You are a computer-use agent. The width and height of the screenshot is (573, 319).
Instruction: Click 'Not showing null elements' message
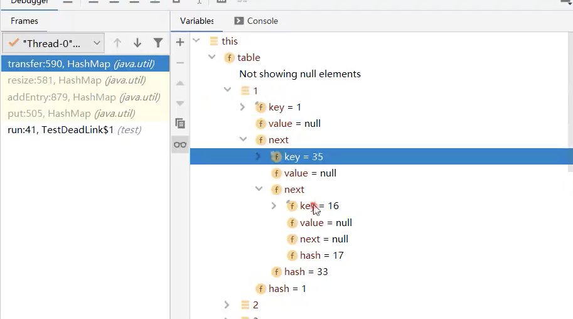(x=300, y=74)
